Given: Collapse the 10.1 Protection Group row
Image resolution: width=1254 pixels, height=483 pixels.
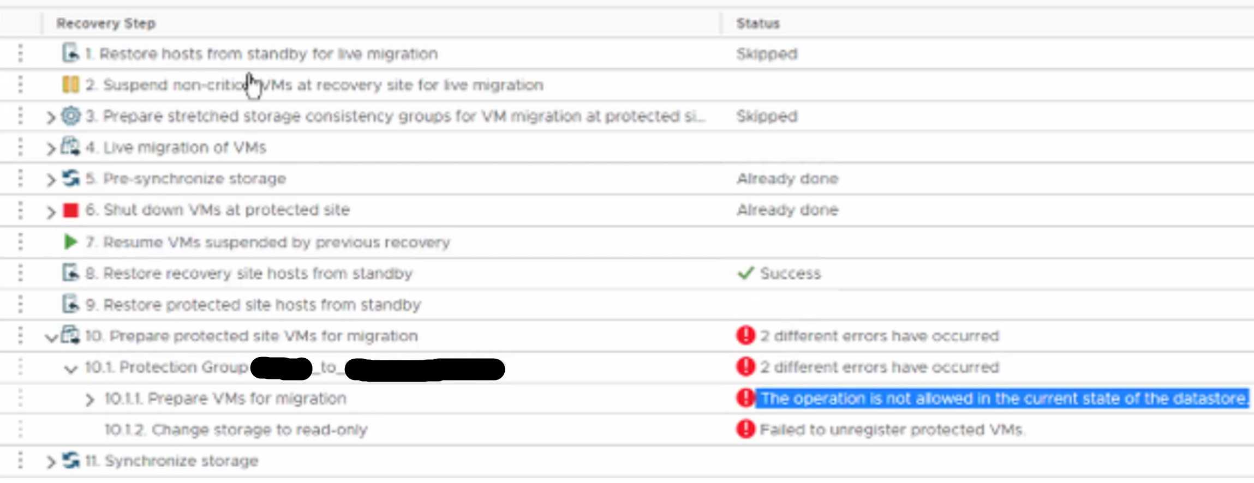Looking at the screenshot, I should pos(70,369).
